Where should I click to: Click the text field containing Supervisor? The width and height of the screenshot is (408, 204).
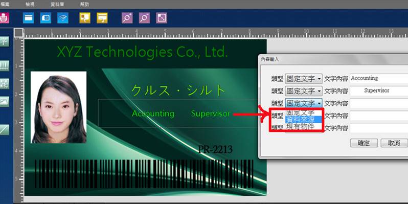click(379, 91)
